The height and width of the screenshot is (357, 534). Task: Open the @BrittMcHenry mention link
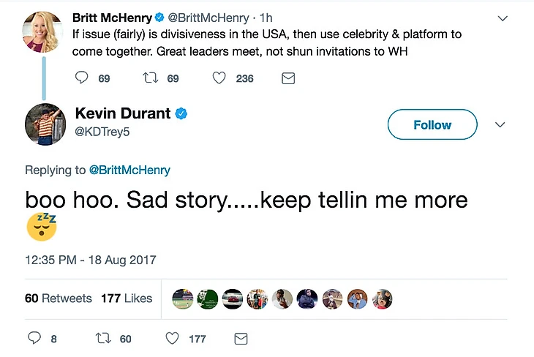pyautogui.click(x=129, y=170)
